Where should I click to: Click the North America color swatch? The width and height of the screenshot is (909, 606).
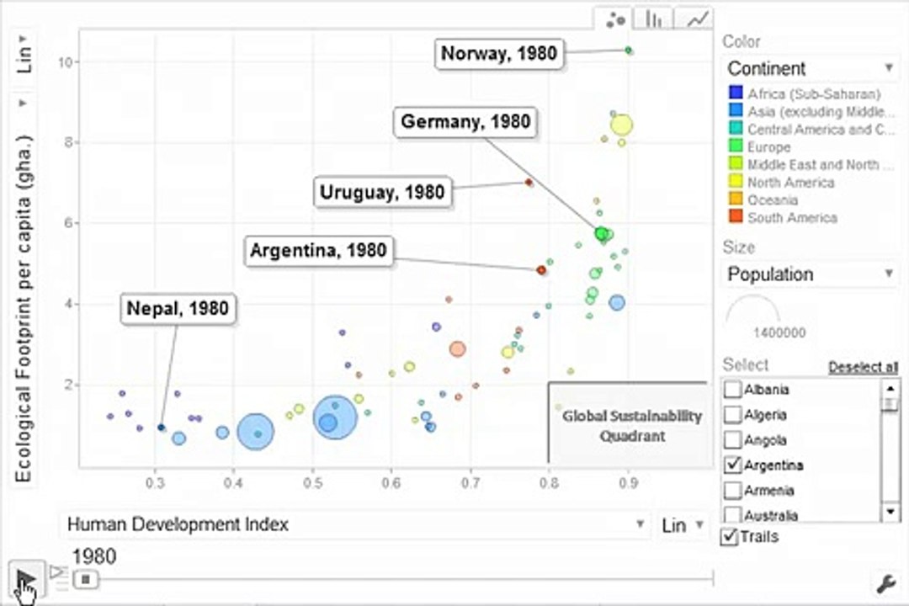tap(735, 182)
